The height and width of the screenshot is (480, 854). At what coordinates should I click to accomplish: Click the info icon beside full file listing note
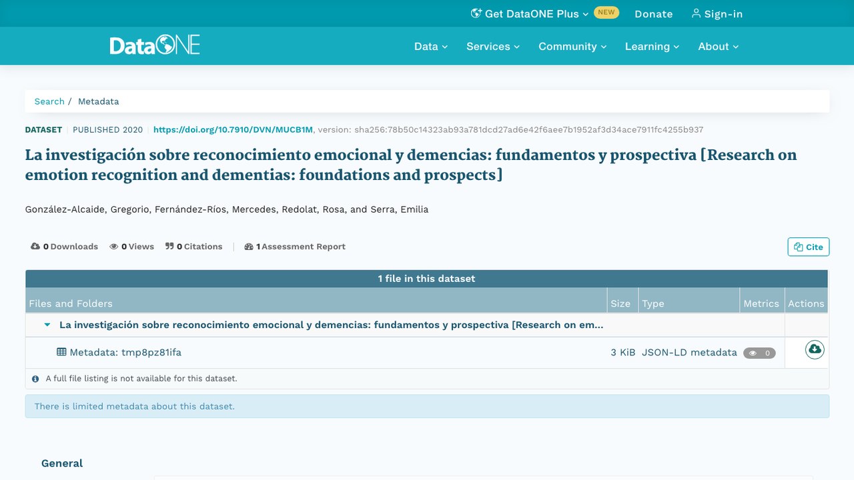pos(35,379)
